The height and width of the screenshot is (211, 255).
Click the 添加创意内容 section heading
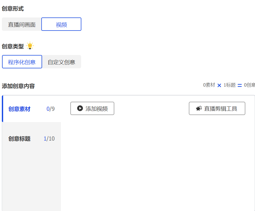pyautogui.click(x=18, y=86)
